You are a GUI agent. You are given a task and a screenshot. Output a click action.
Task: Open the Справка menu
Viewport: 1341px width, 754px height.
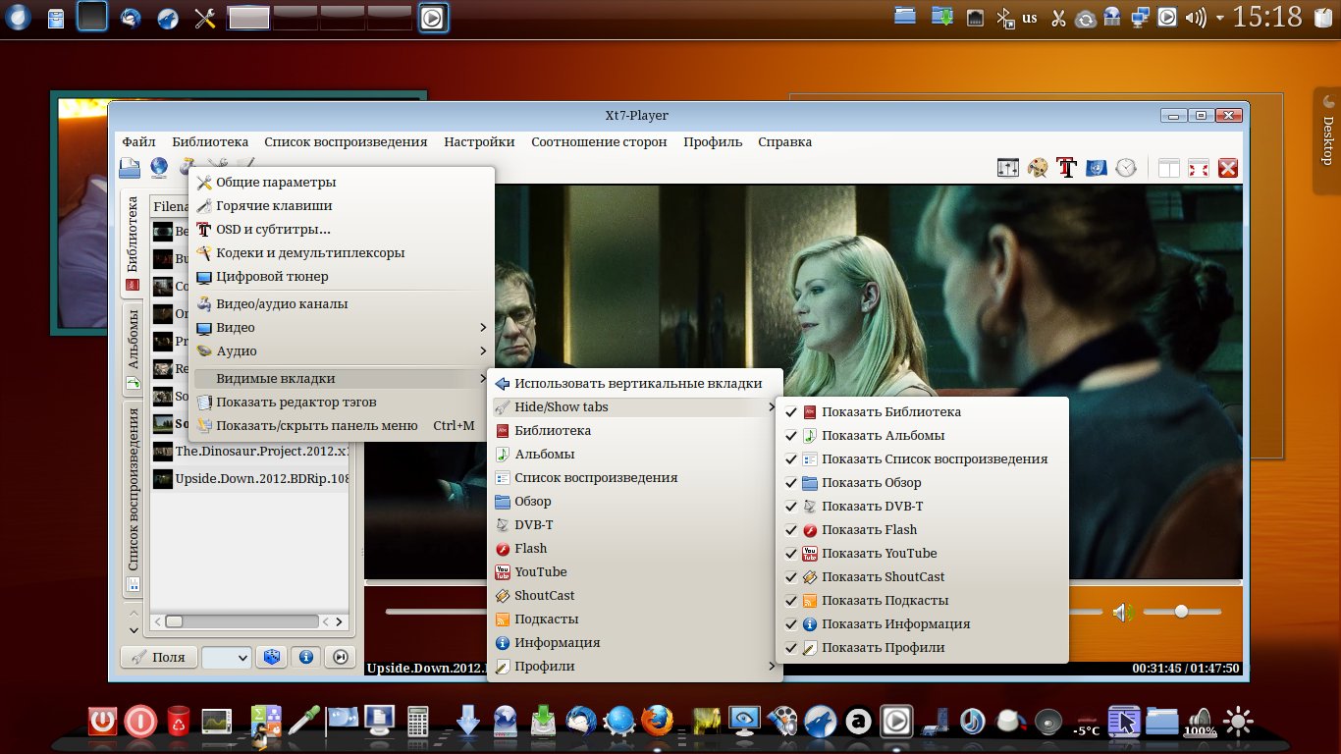pyautogui.click(x=784, y=141)
